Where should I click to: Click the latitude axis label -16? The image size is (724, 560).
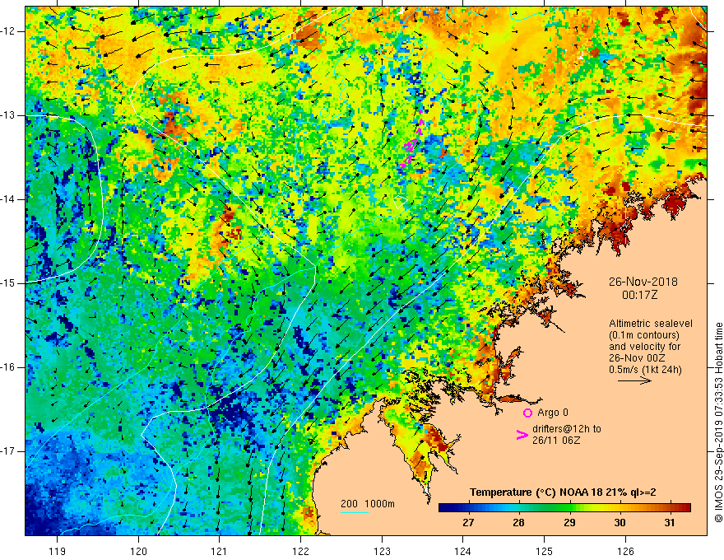coord(8,367)
